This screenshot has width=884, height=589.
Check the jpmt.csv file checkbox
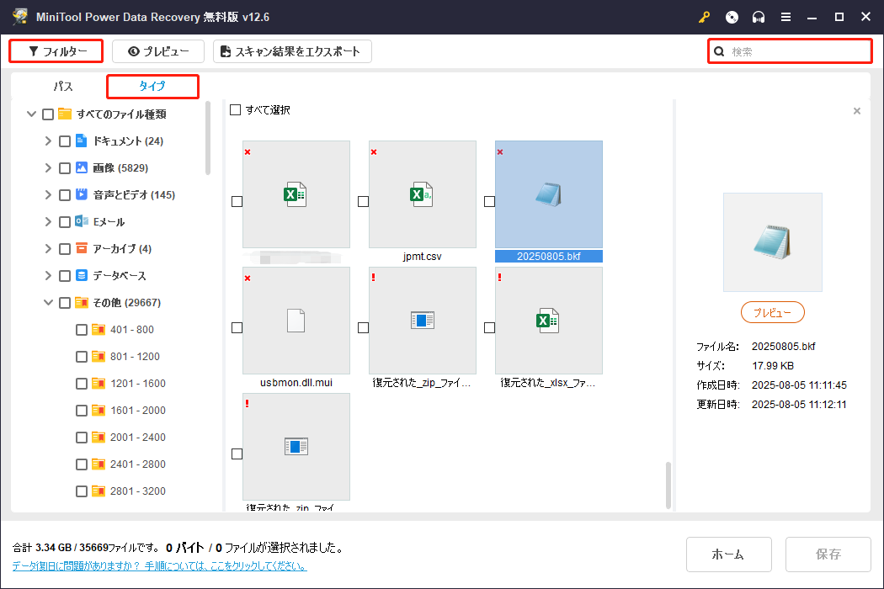click(363, 201)
